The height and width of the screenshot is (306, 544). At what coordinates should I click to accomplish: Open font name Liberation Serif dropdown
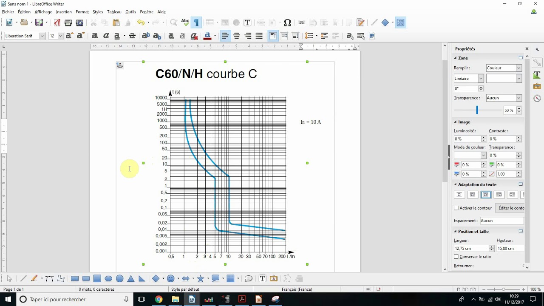coord(42,36)
